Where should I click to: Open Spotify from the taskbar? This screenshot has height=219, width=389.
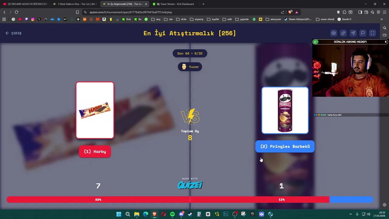172,214
